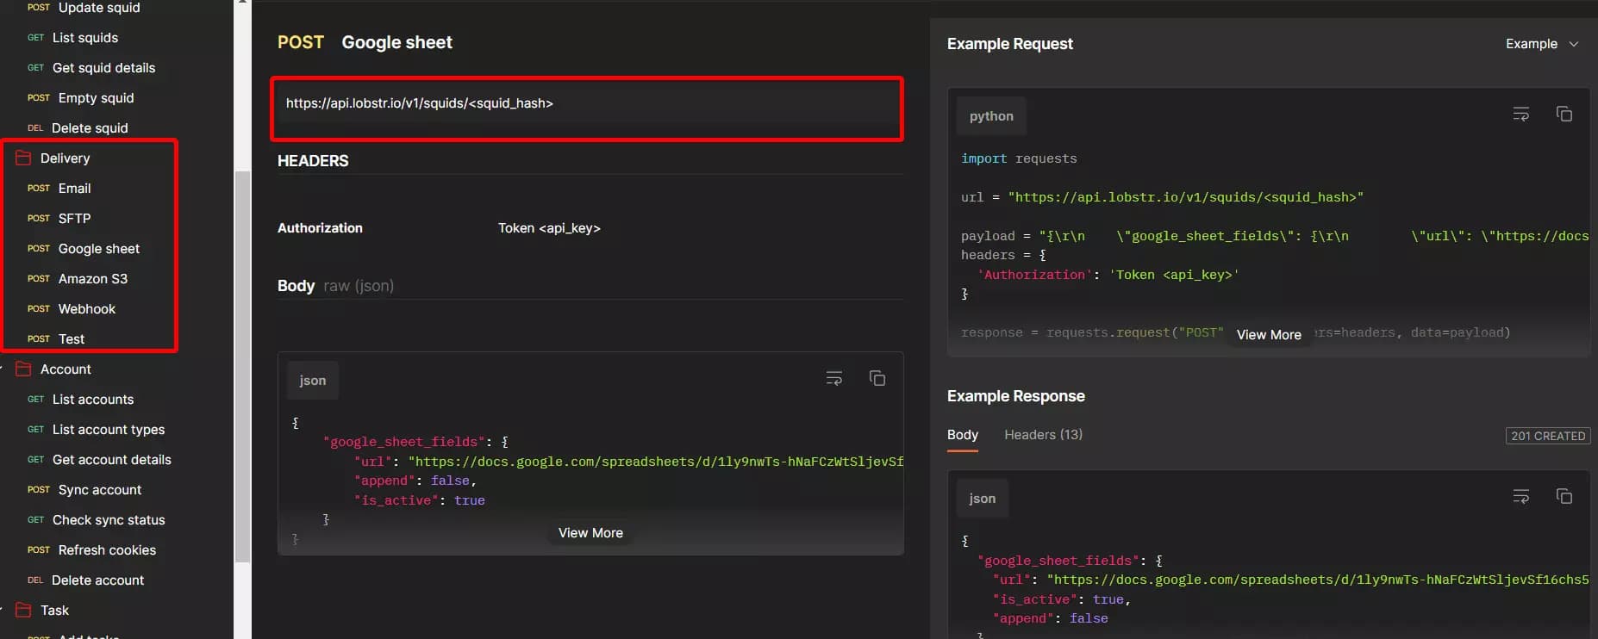Open the Empty squid request
Viewport: 1598px width, 639px height.
(x=96, y=98)
